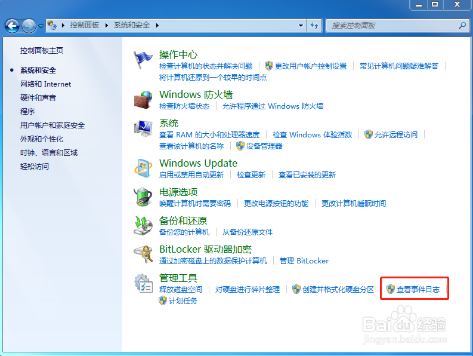Open the Windows 防火墙 brick wall icon
The height and width of the screenshot is (356, 473).
coord(143,100)
